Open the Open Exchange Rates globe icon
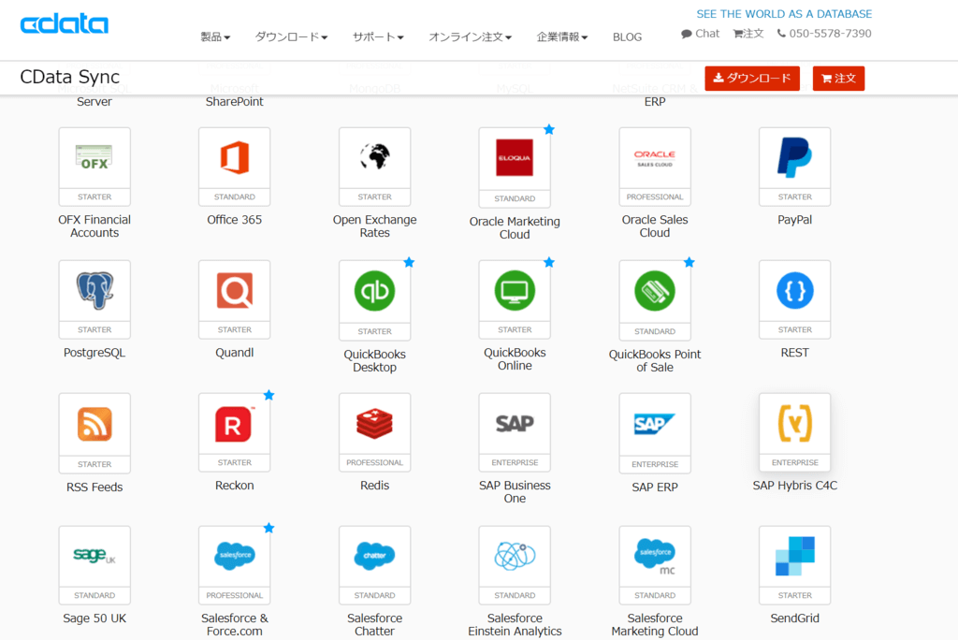Image resolution: width=958 pixels, height=640 pixels. tap(374, 158)
